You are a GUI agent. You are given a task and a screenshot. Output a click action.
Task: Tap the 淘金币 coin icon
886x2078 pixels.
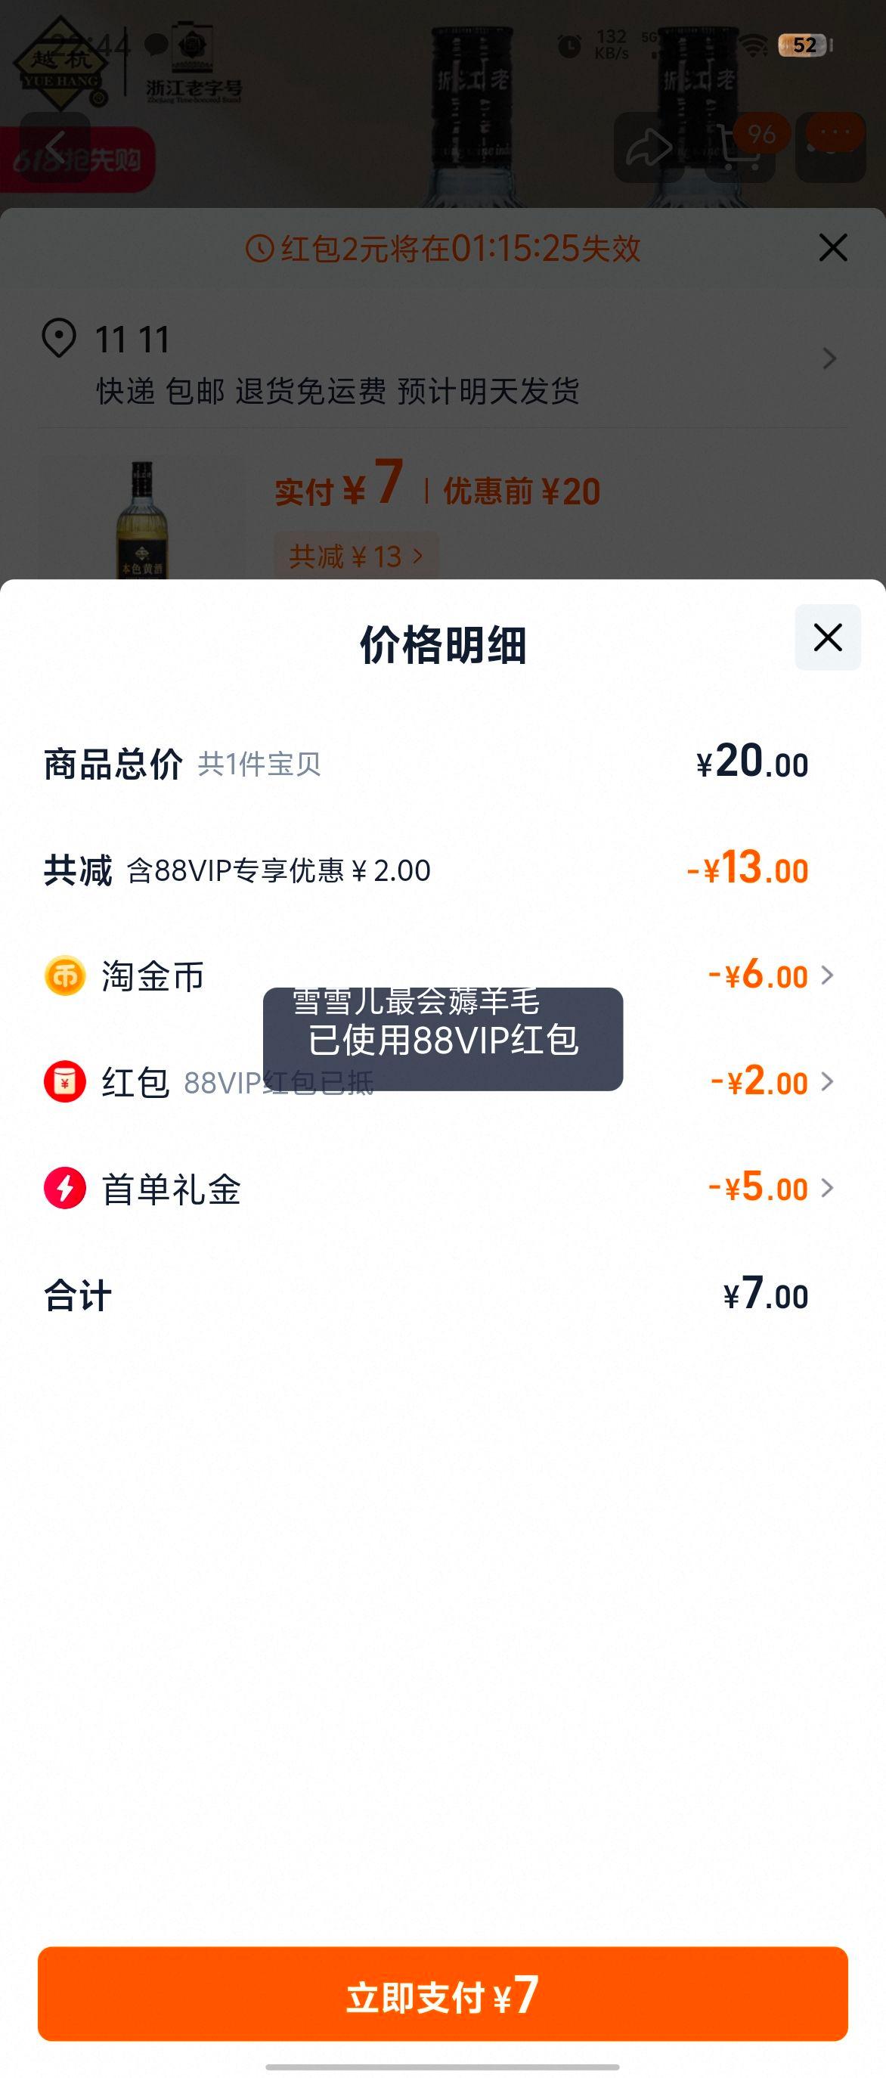64,975
